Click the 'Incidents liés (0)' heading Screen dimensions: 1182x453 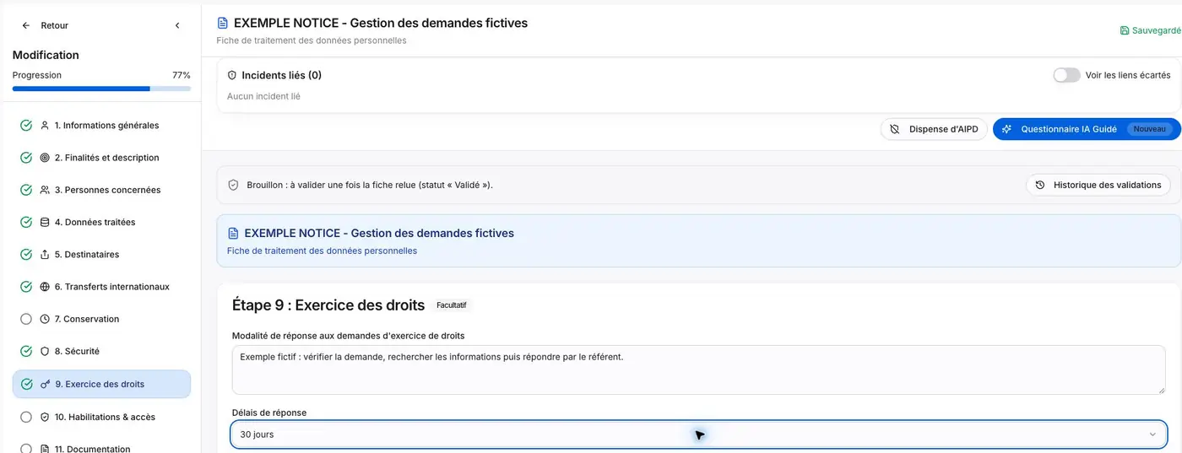282,75
